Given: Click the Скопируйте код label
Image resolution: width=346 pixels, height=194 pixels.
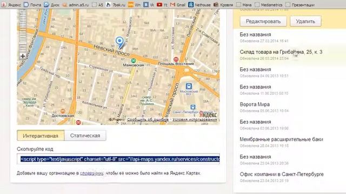Looking at the screenshot, I should pyautogui.click(x=35, y=149).
